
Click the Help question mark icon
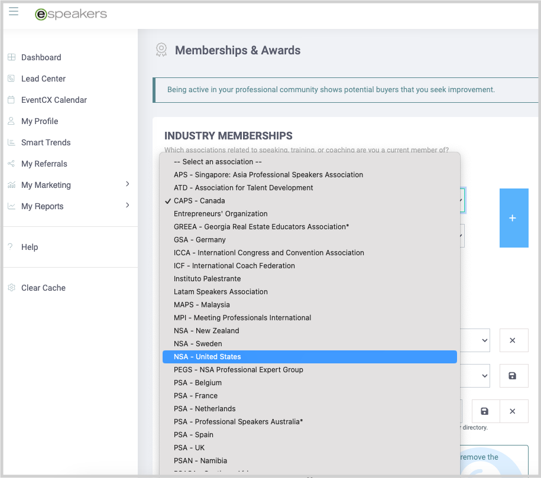pos(11,246)
